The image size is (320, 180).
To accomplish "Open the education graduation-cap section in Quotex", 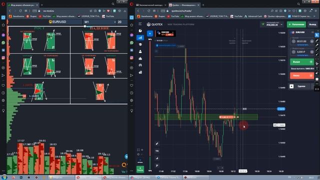I will [140, 44].
